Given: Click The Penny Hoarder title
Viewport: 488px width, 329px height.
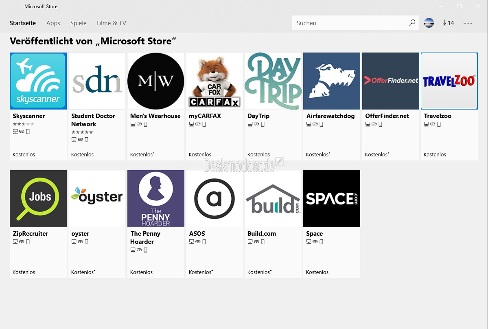Looking at the screenshot, I should [x=145, y=237].
